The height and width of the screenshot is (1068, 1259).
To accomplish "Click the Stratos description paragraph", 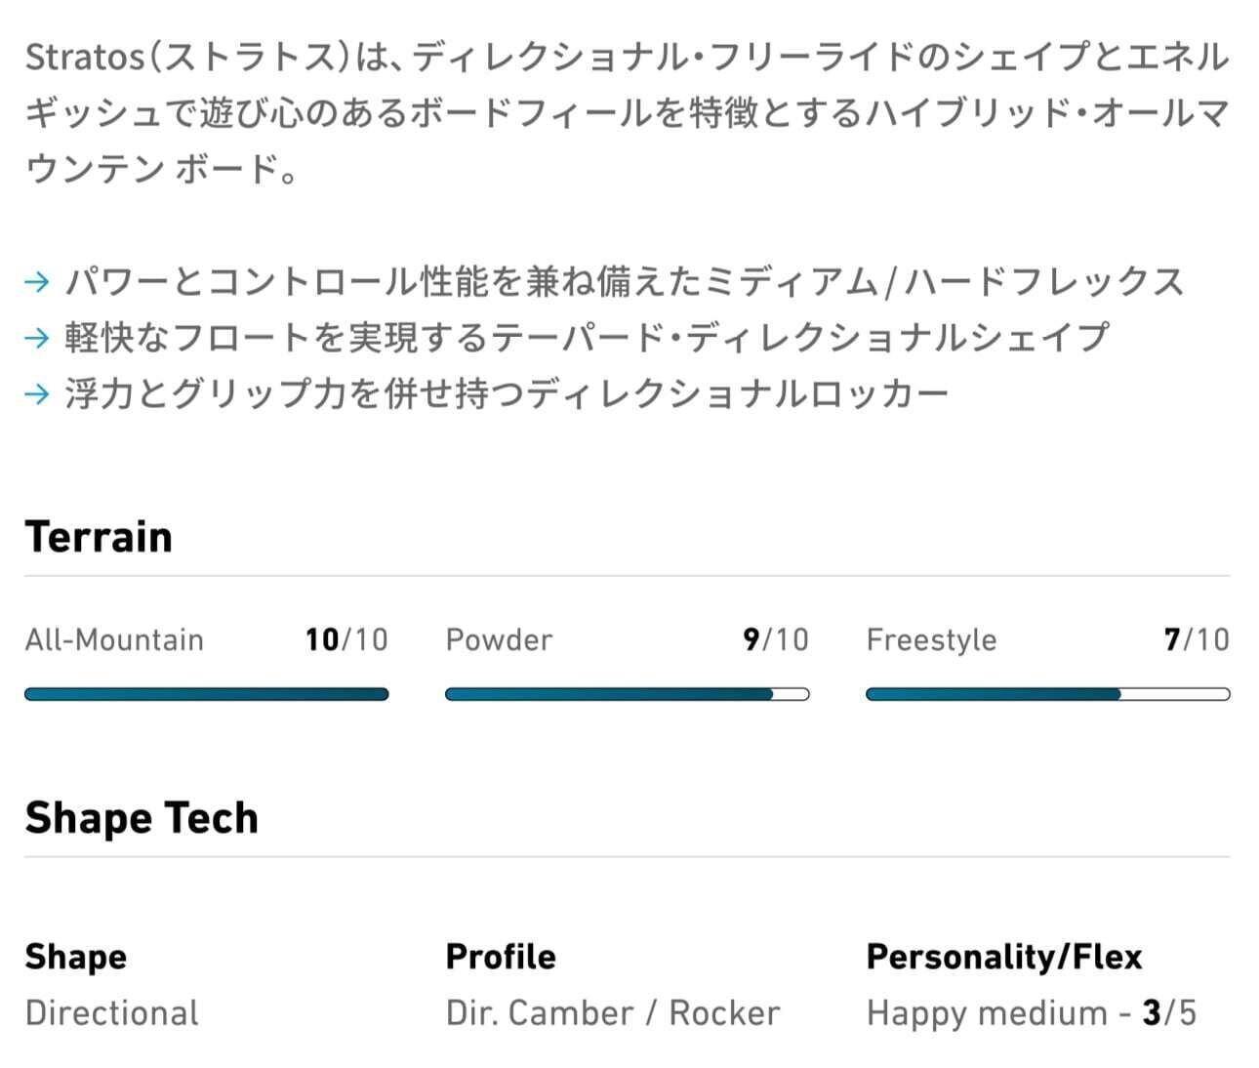I will coord(627,112).
